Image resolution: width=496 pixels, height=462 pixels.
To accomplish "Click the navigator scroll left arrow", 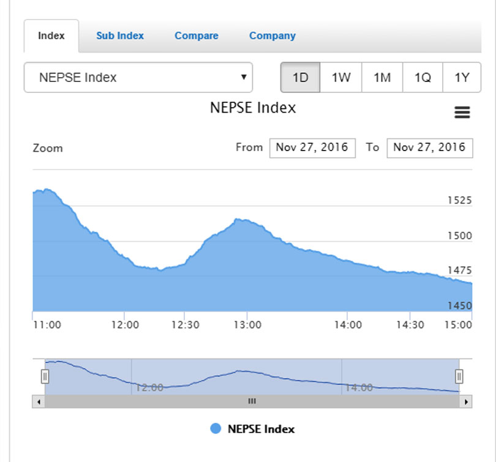I will [39, 401].
